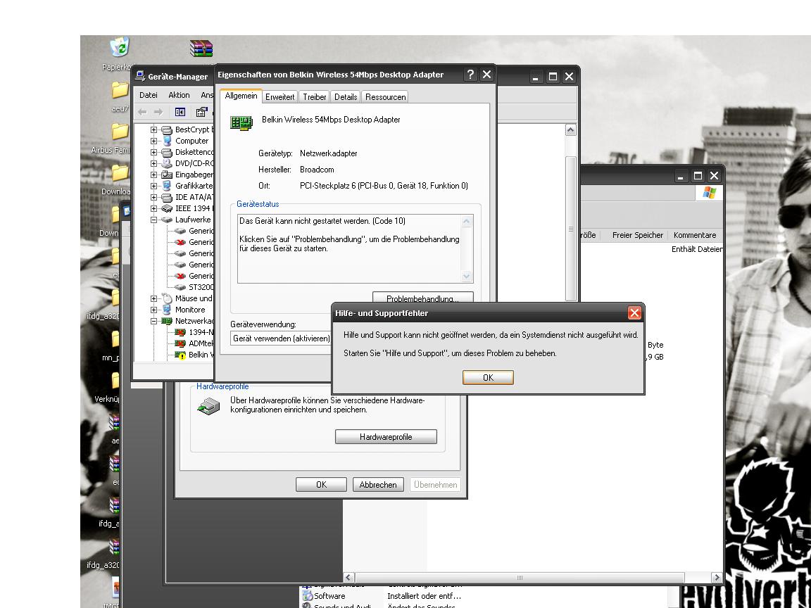Click the Windows flag logo in Explorer window
811x608 pixels.
coord(709,194)
